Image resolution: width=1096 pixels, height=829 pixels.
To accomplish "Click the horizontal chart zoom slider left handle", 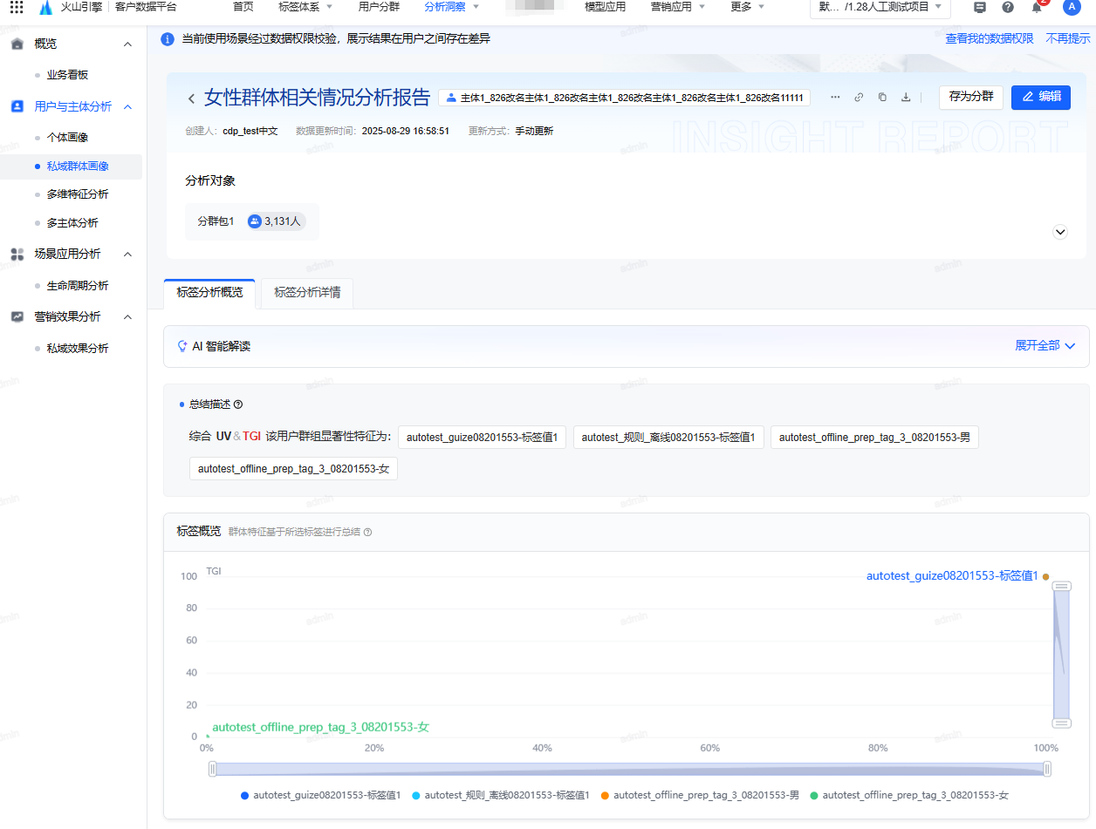I will (x=212, y=769).
